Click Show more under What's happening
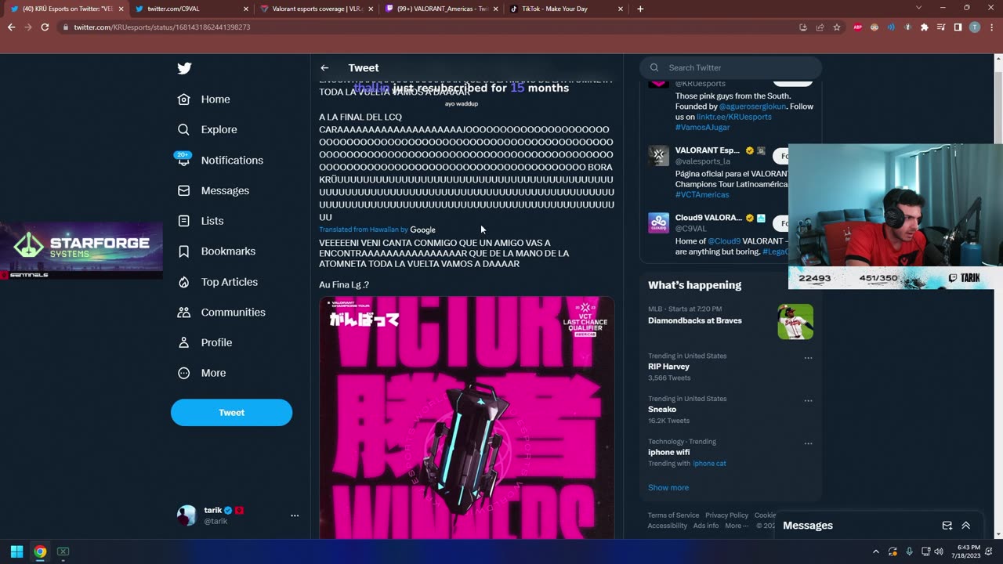This screenshot has height=564, width=1003. point(668,487)
